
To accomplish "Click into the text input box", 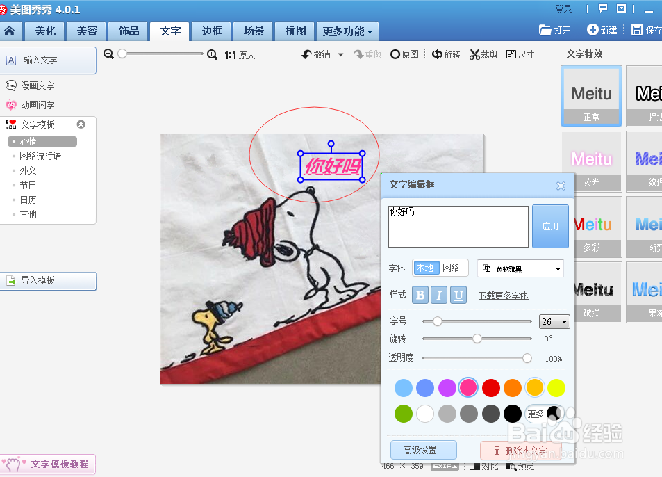I will (458, 227).
